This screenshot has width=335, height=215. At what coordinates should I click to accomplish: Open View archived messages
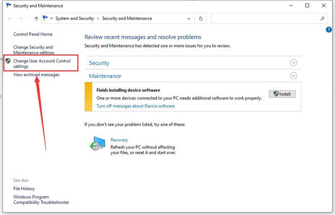pyautogui.click(x=36, y=75)
